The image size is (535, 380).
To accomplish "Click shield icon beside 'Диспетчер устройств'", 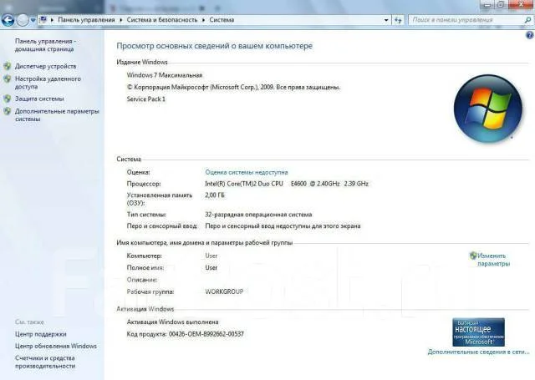I will click(8, 66).
